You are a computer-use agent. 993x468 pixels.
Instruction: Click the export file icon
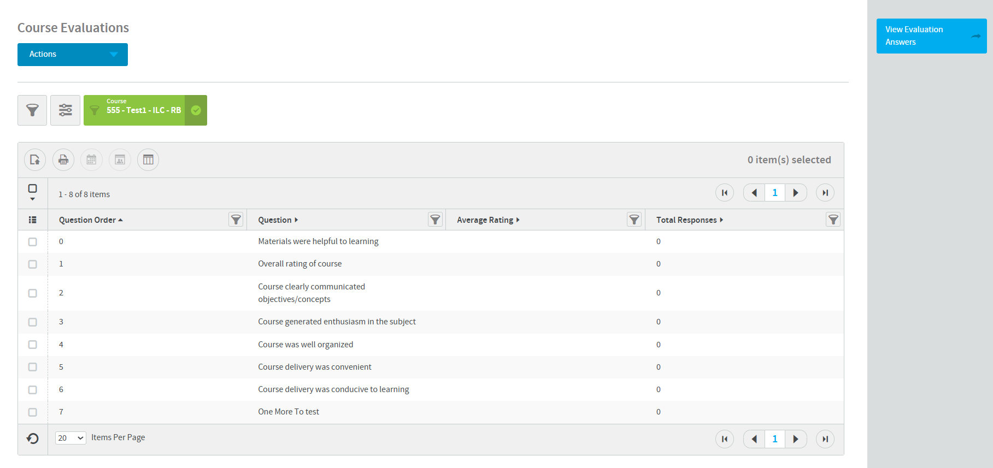[x=35, y=160]
